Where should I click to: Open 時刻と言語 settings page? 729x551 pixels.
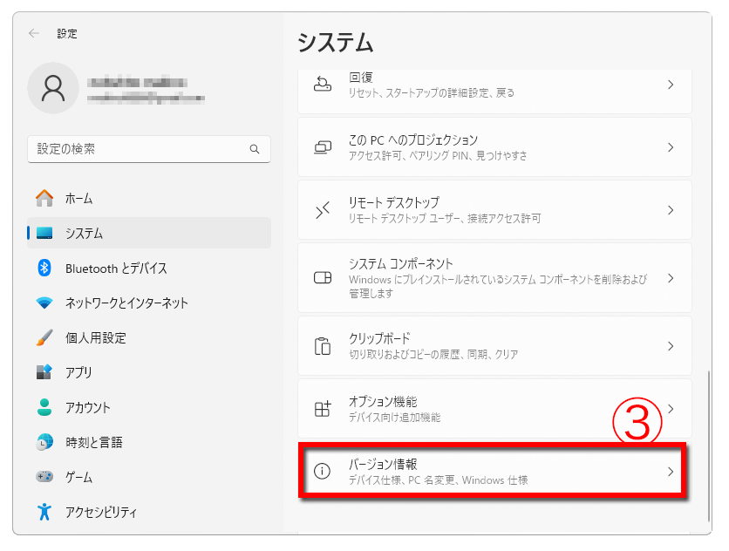click(93, 443)
